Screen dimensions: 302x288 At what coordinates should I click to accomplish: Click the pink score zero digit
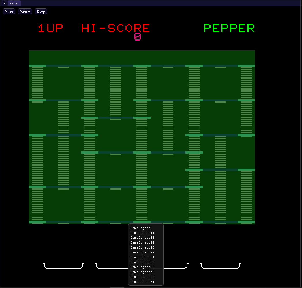[x=138, y=37]
